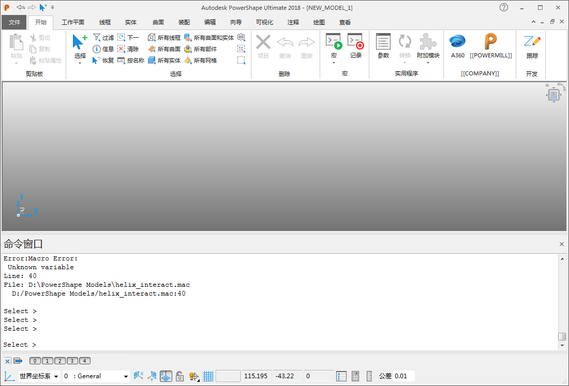Toggle level 1 button
Viewport: 569px width, 386px height.
pyautogui.click(x=47, y=361)
